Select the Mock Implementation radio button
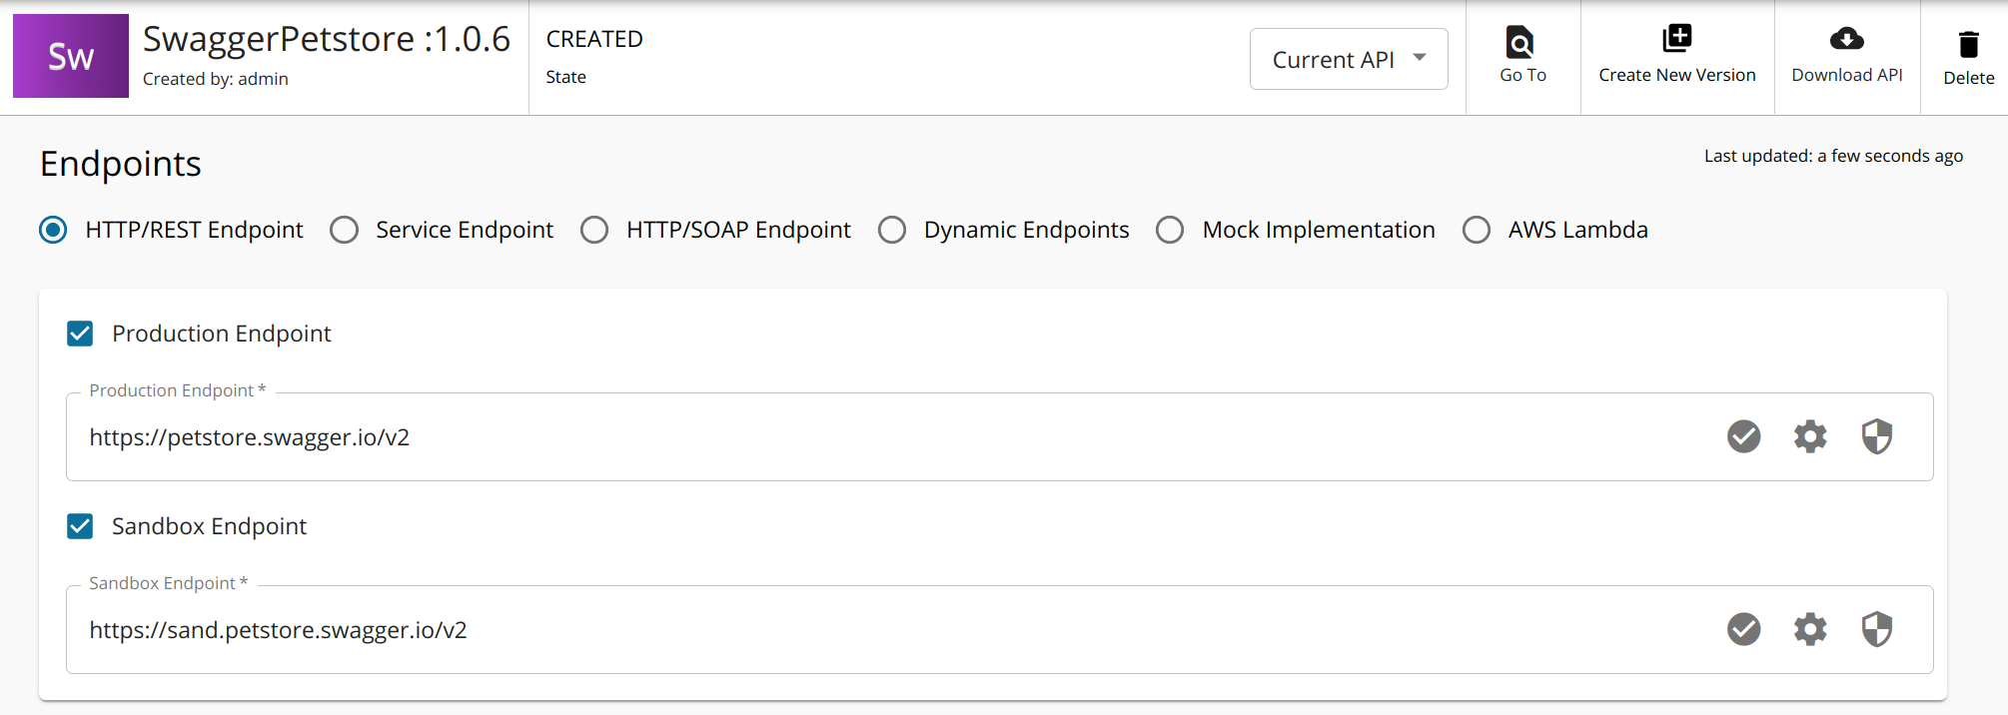The width and height of the screenshot is (2008, 715). point(1170,230)
